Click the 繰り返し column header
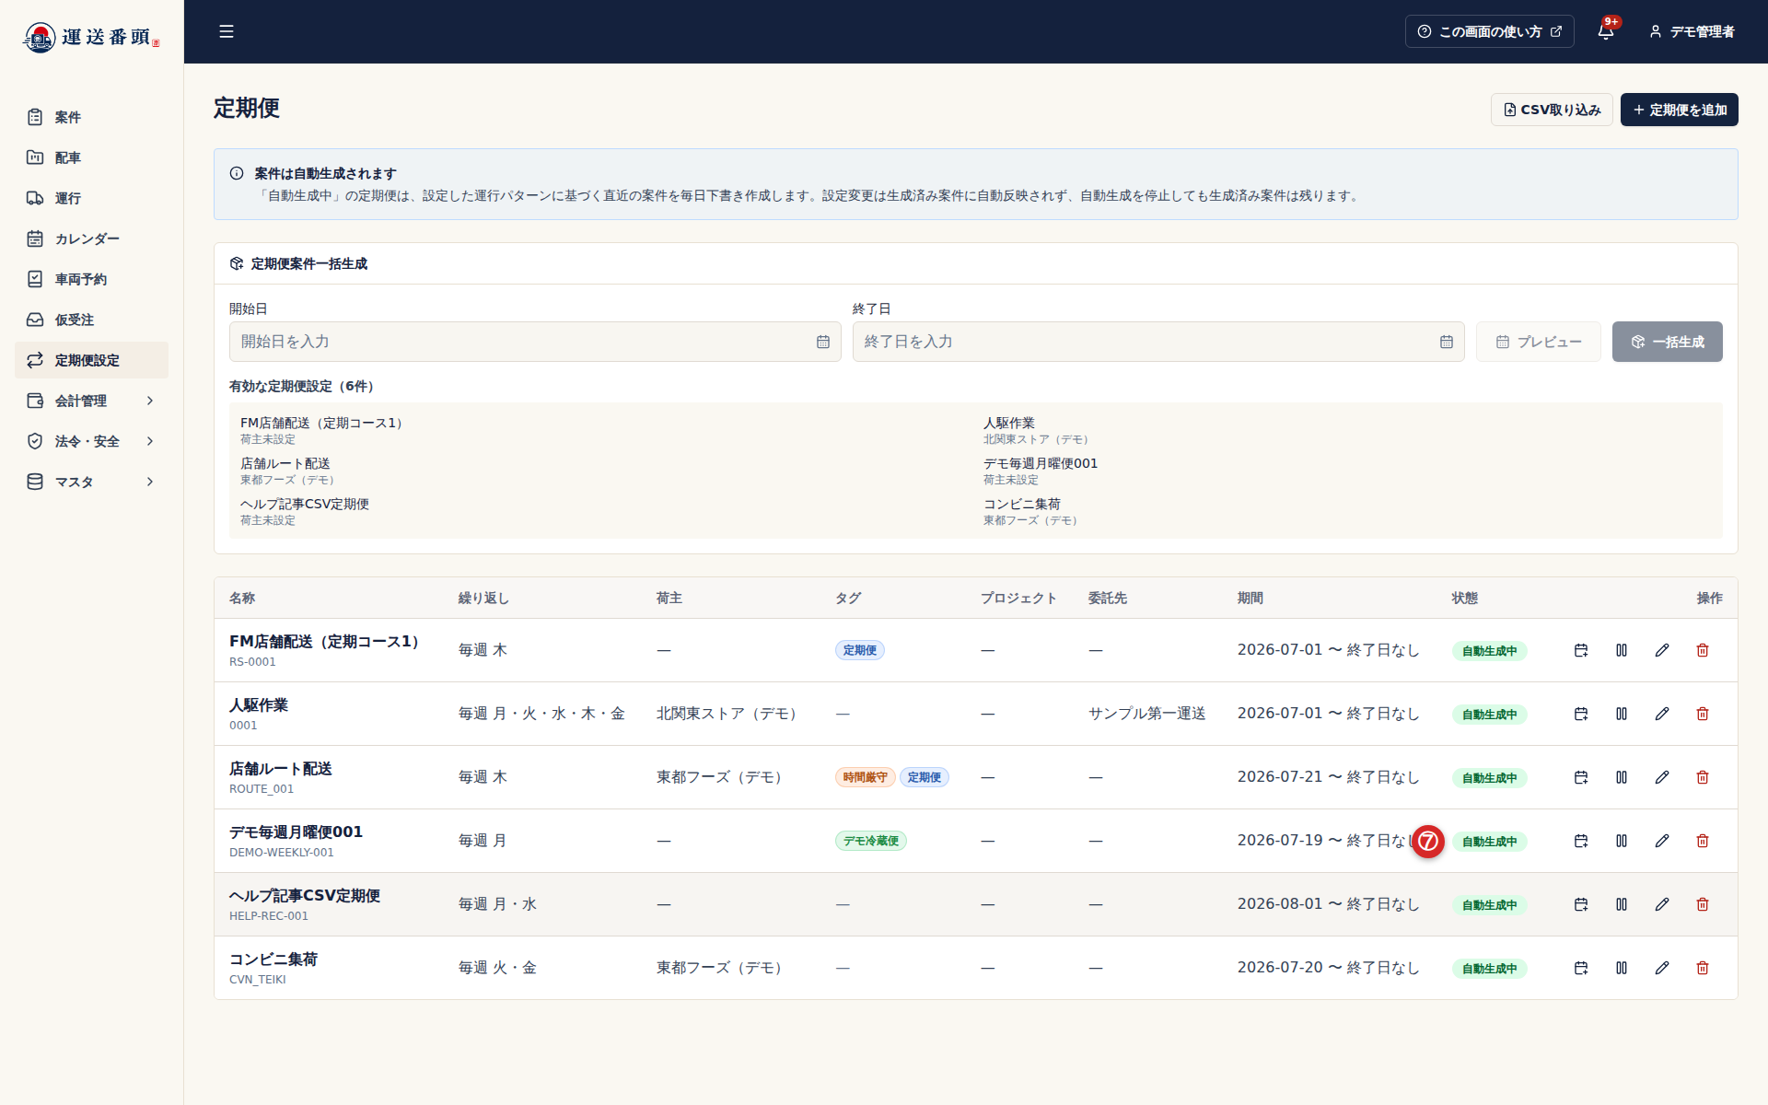The width and height of the screenshot is (1768, 1105). pyautogui.click(x=483, y=598)
